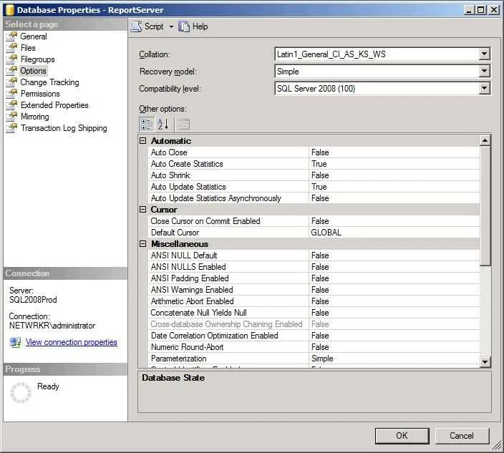Click View connection properties link
504x453 pixels.
click(x=72, y=342)
